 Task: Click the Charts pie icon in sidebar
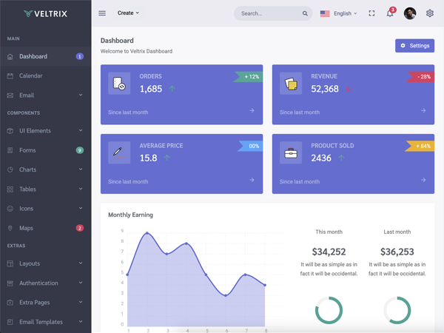[10, 169]
